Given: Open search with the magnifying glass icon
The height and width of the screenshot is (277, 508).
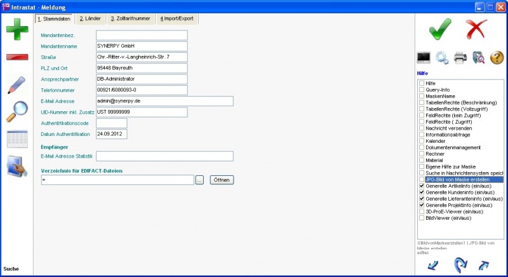Looking at the screenshot, I should point(17,112).
